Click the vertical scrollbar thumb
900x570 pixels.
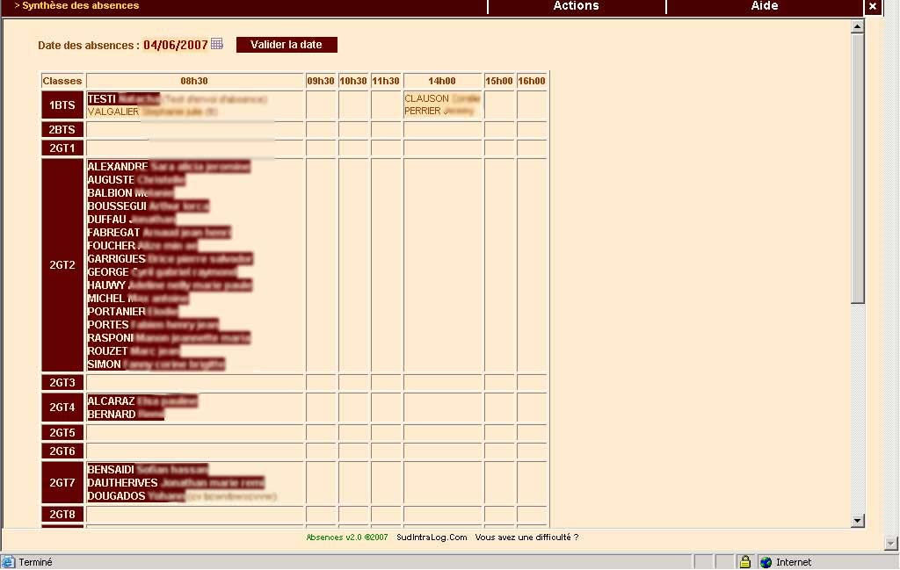point(858,167)
